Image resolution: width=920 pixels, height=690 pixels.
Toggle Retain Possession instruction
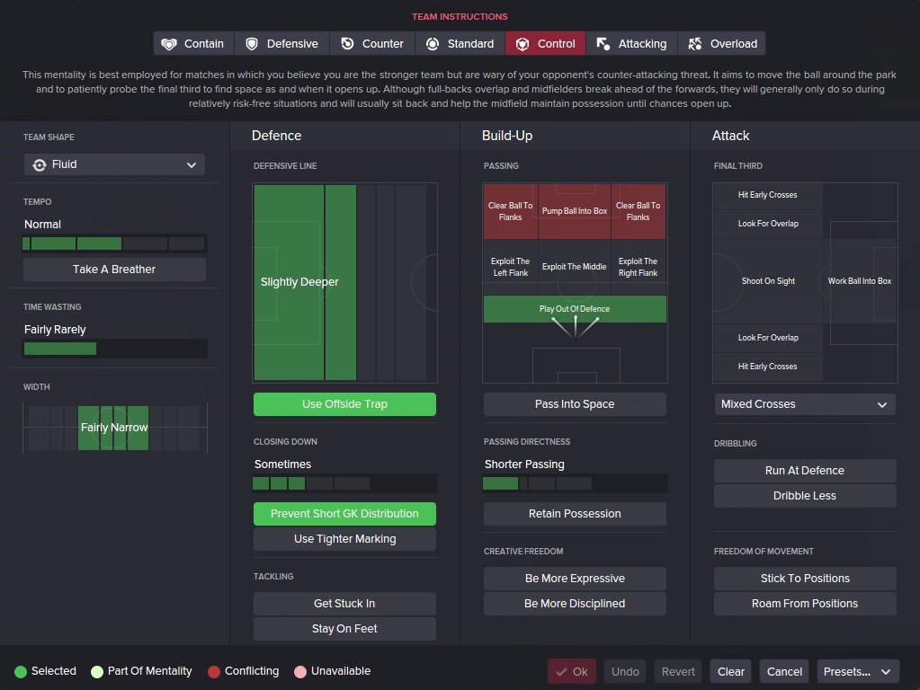click(x=575, y=514)
